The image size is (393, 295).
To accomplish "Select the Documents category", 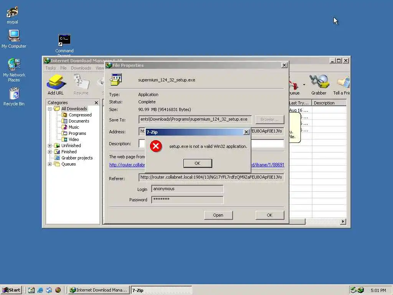I will tap(79, 121).
